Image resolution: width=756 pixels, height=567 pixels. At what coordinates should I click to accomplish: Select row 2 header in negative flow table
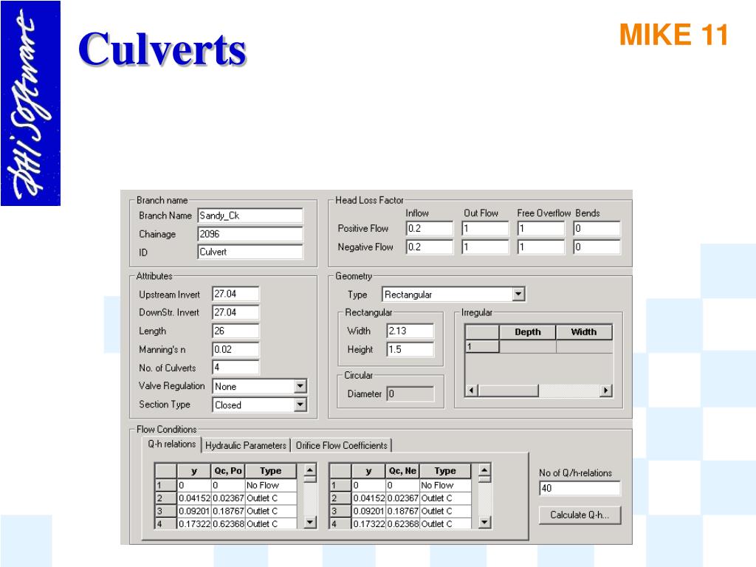[340, 498]
